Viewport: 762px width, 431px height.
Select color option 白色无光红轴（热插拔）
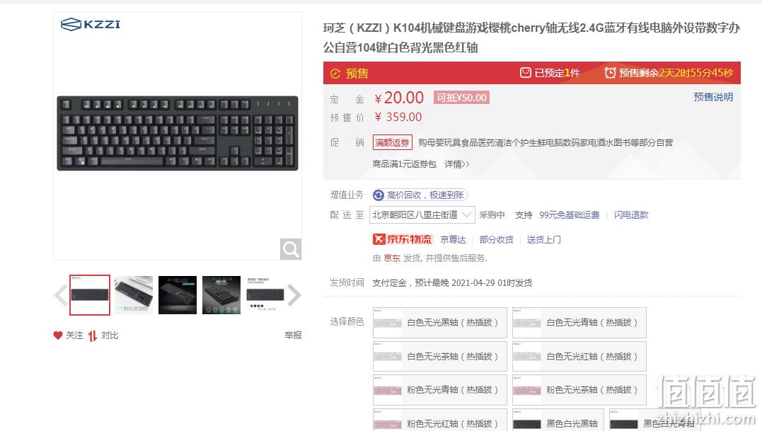(579, 356)
